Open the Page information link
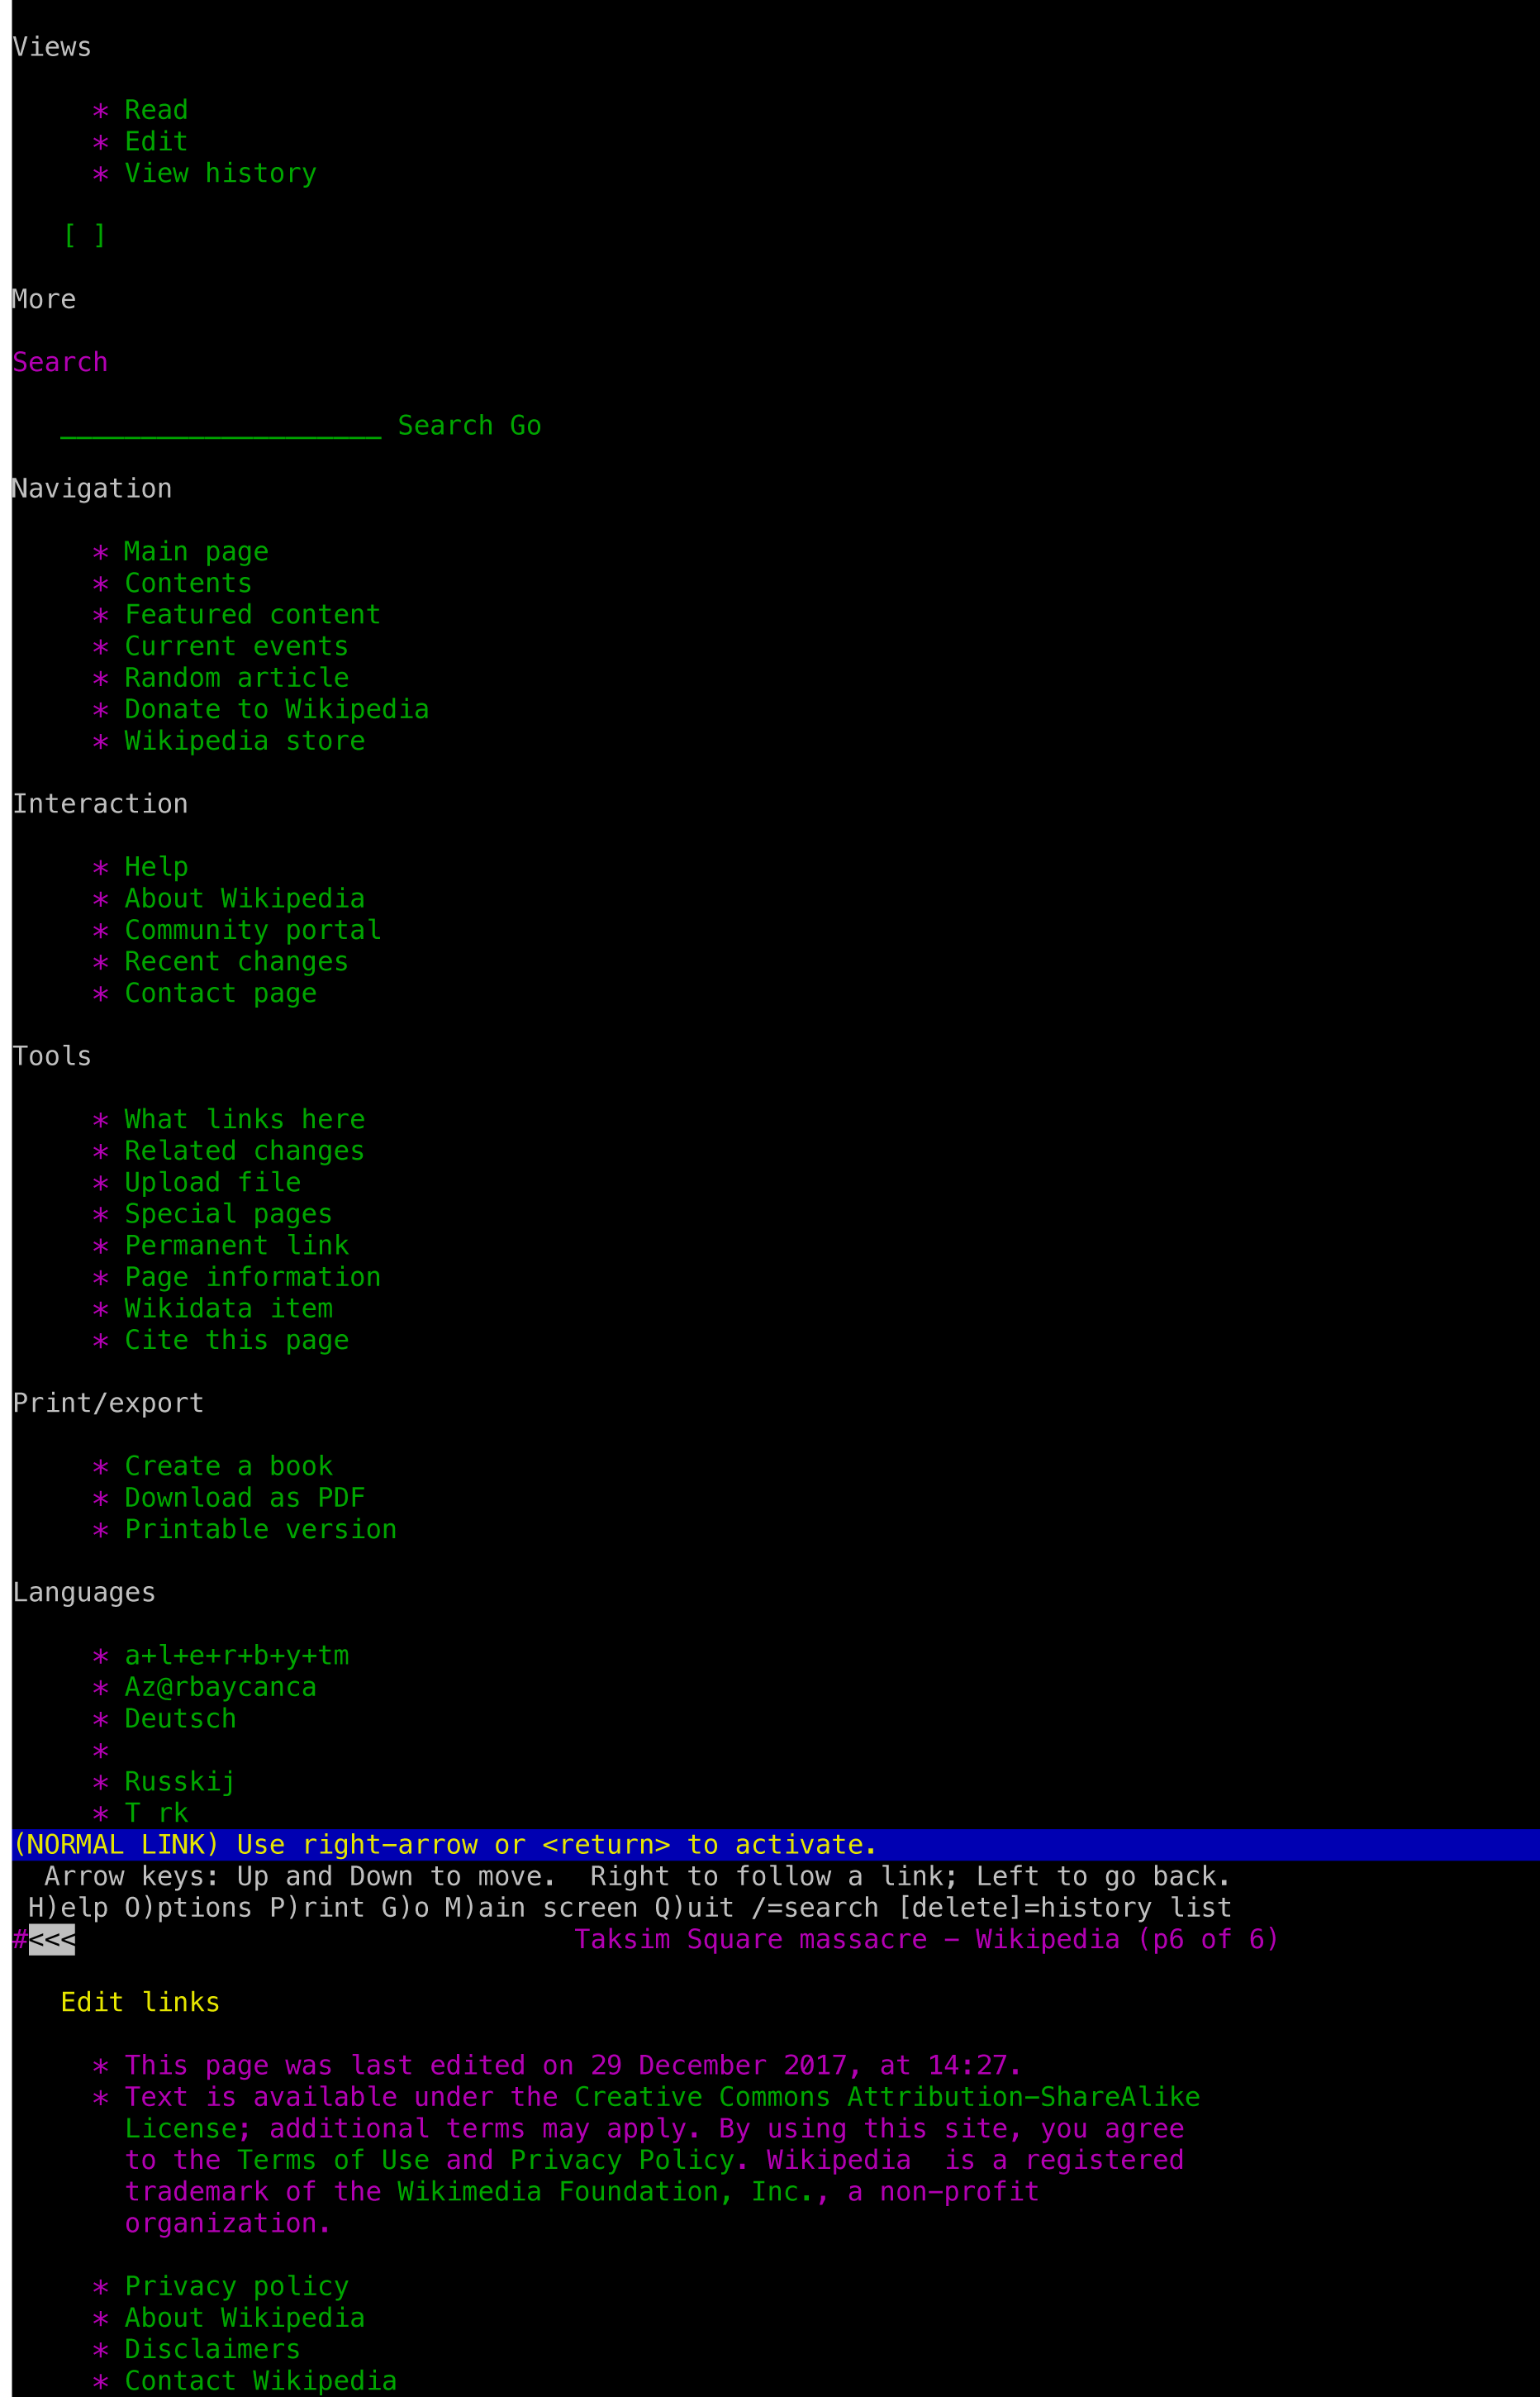Viewport: 1540px width, 2397px height. coord(252,1276)
